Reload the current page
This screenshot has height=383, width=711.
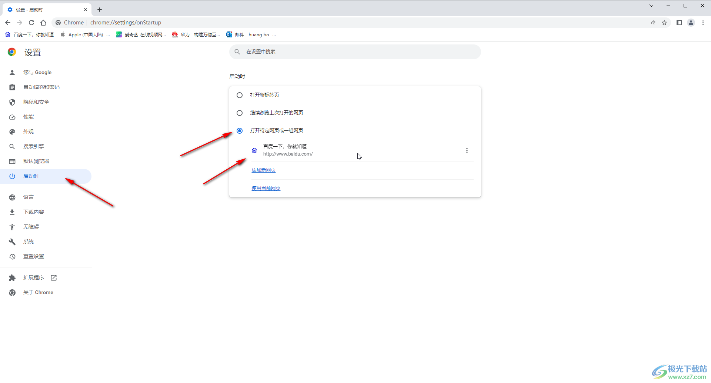[31, 23]
